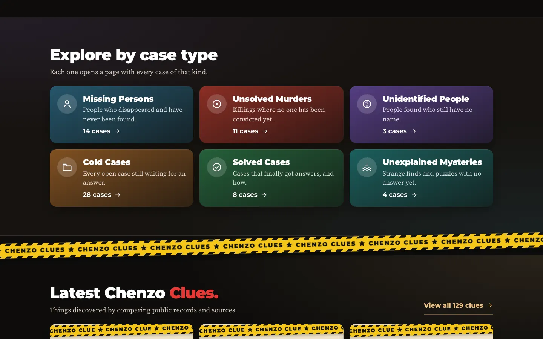Click the arrow beside View all 129 clues

point(490,305)
